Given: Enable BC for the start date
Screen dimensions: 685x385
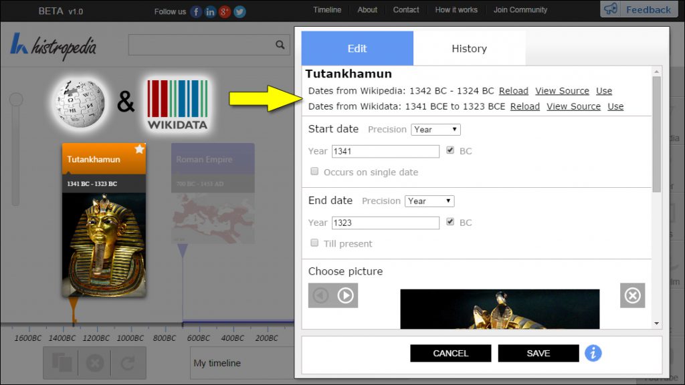Looking at the screenshot, I should click(452, 150).
